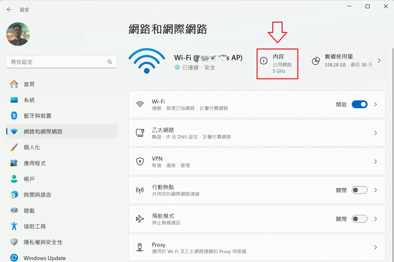Click the Proxy server icon
Viewport: 394px width, 262px height.
pyautogui.click(x=140, y=247)
